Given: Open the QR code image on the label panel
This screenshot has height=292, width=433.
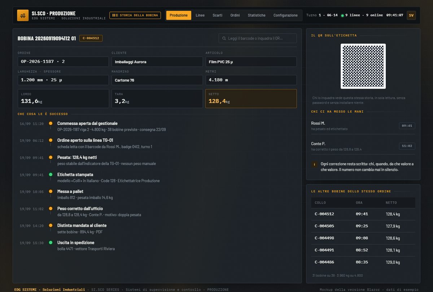Looking at the screenshot, I should point(363,66).
